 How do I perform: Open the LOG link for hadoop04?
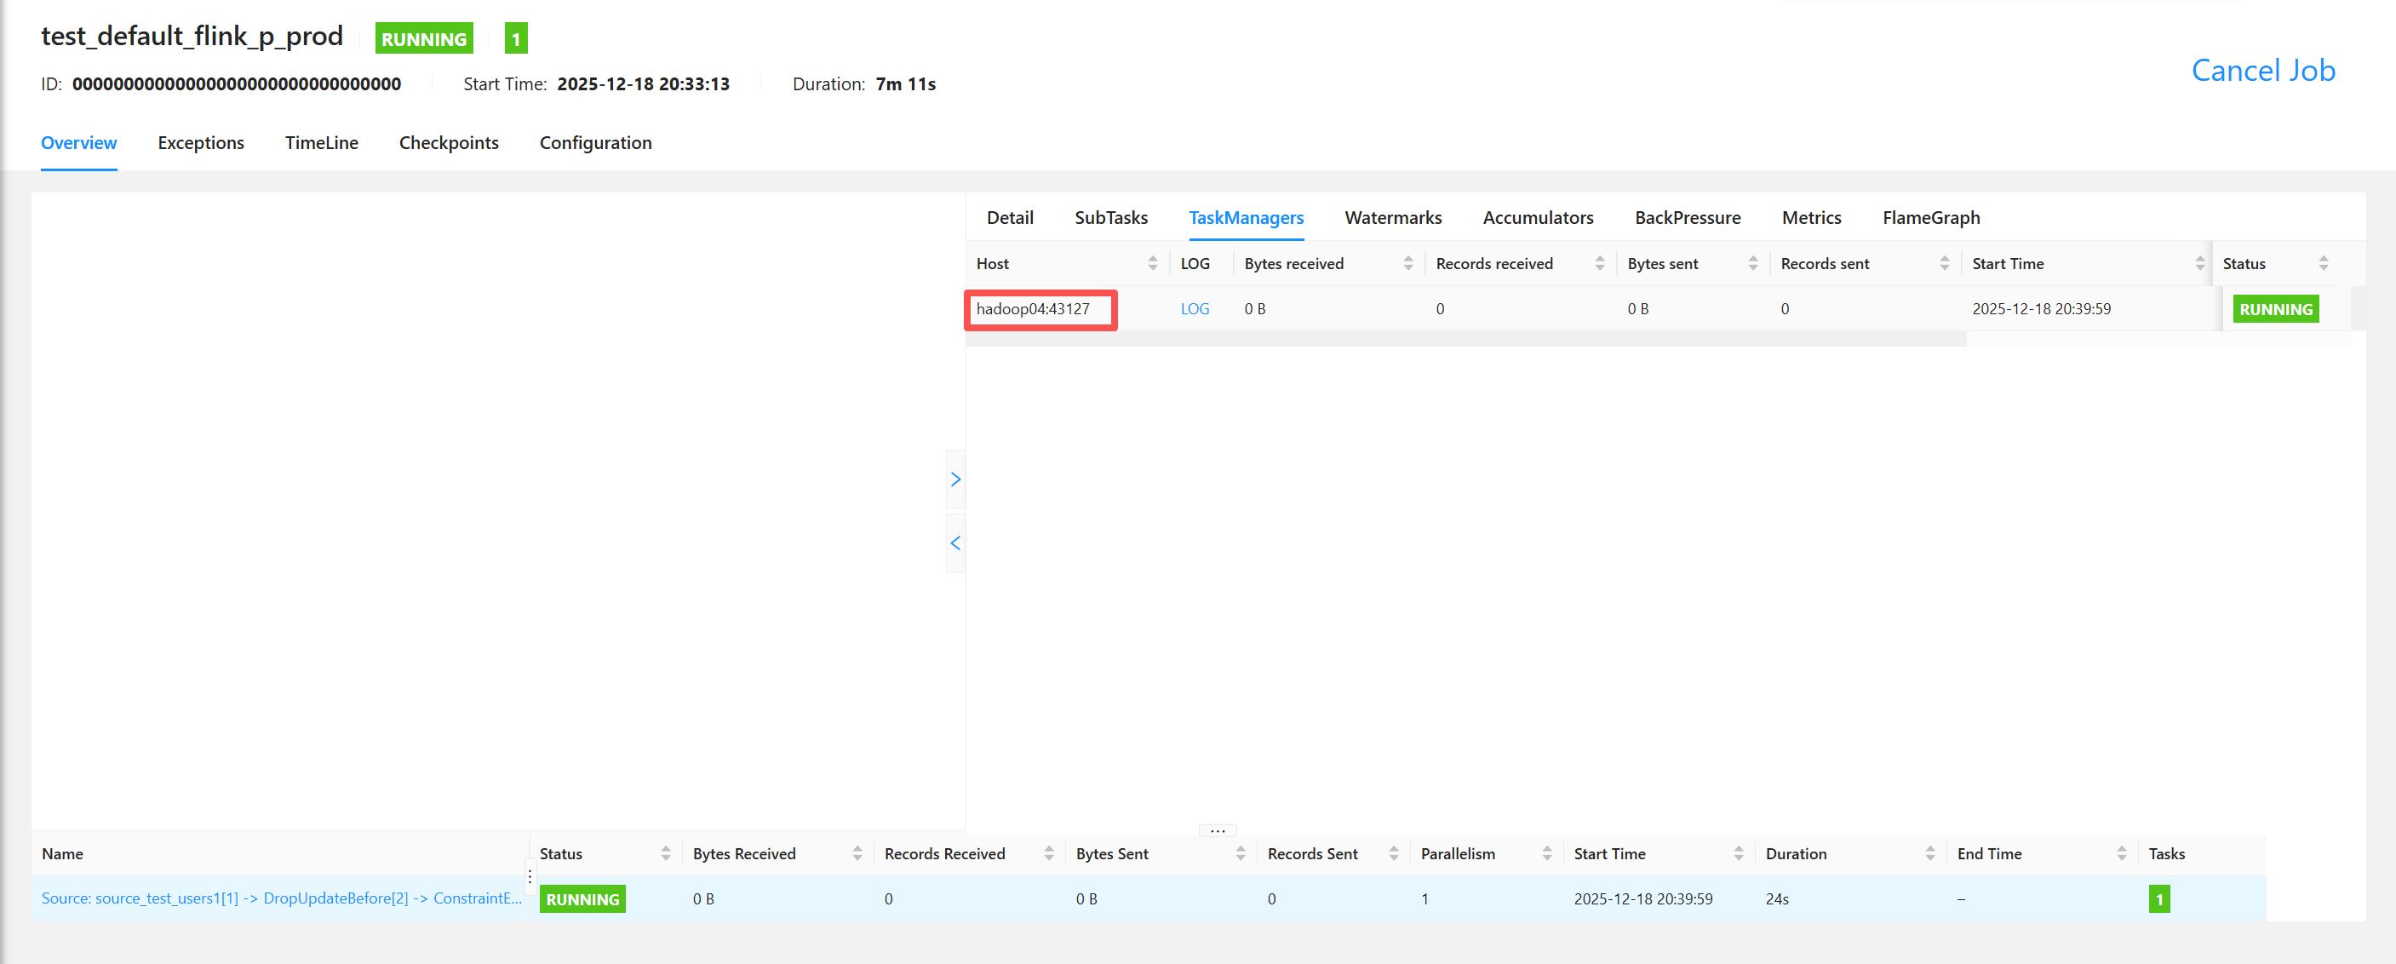click(x=1195, y=309)
